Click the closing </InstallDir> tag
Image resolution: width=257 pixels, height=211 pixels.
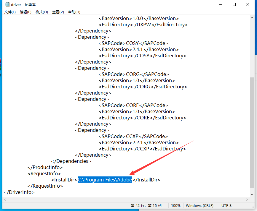(146, 180)
